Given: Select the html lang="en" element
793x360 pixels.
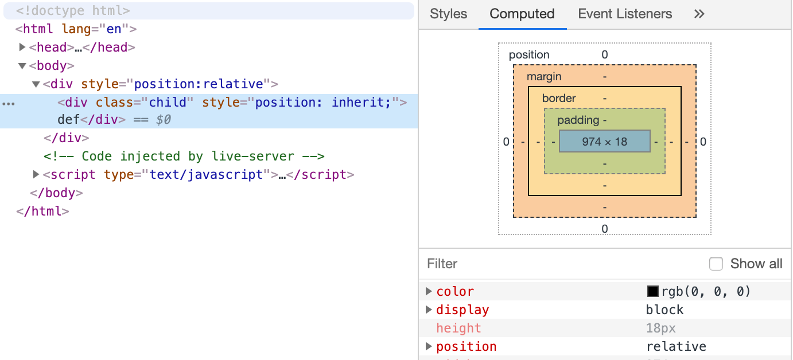Looking at the screenshot, I should coord(76,29).
